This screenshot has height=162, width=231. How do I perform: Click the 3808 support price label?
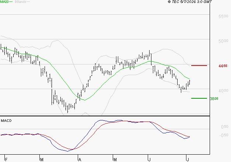click(214, 99)
